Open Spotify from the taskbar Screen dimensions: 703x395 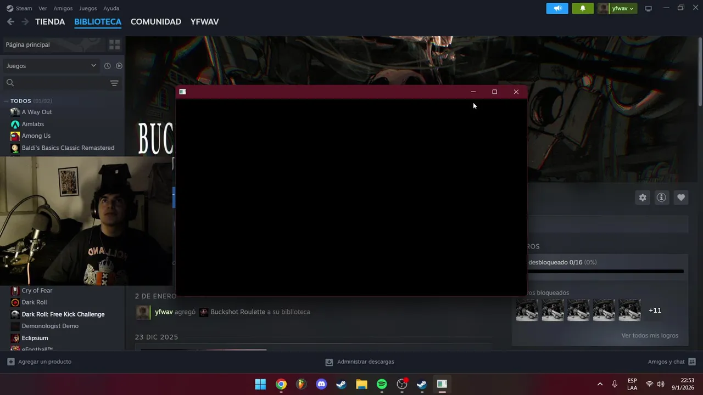(x=382, y=384)
